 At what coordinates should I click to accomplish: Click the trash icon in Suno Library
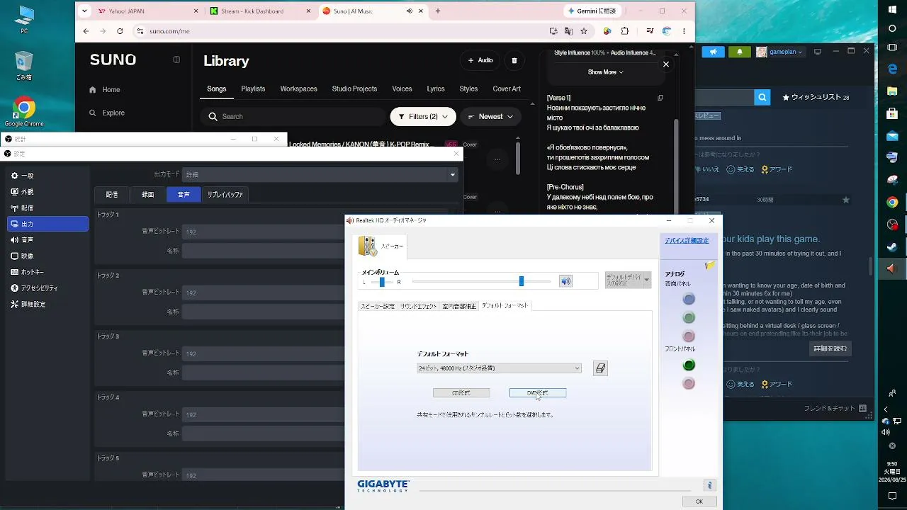[x=514, y=60]
